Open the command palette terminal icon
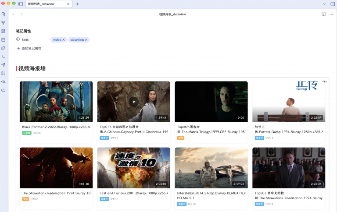The image size is (337, 212). click(3, 57)
